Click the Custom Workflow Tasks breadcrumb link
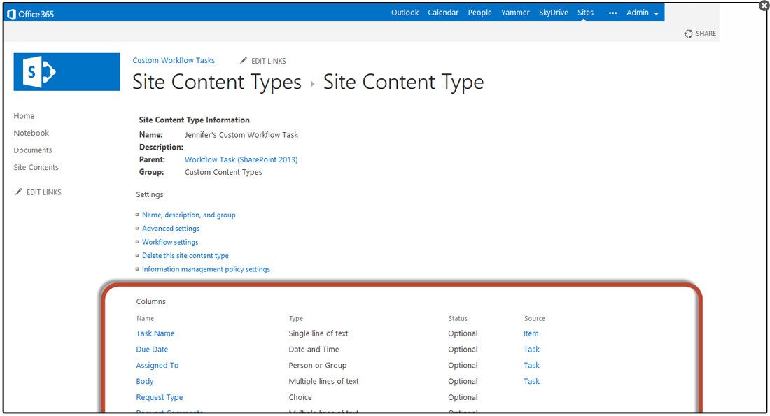Viewport: 770px width, 416px height. point(174,60)
